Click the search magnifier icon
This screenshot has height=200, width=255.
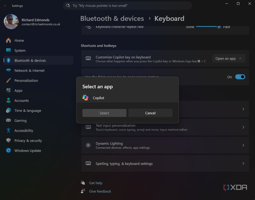coord(68,6)
